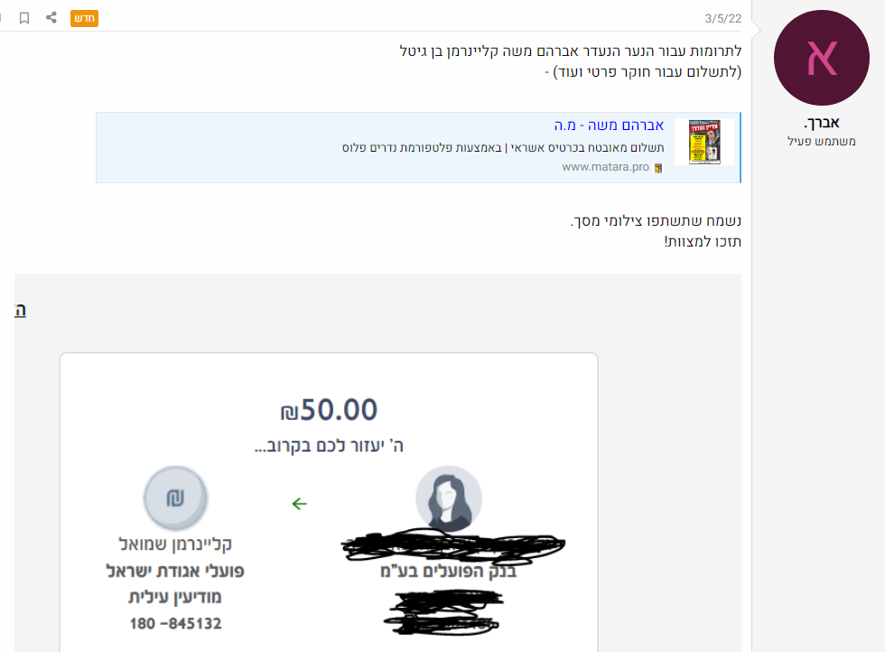Select the משתמש פעיל user rank label

coord(821,141)
